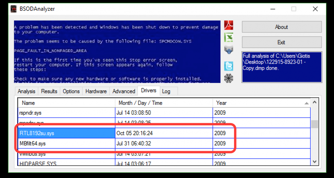The height and width of the screenshot is (178, 334).
Task: Click the blue screen error preview
Action: pos(117,52)
